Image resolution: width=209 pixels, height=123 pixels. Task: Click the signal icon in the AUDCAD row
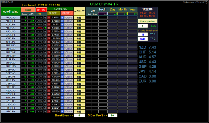coord(45,18)
